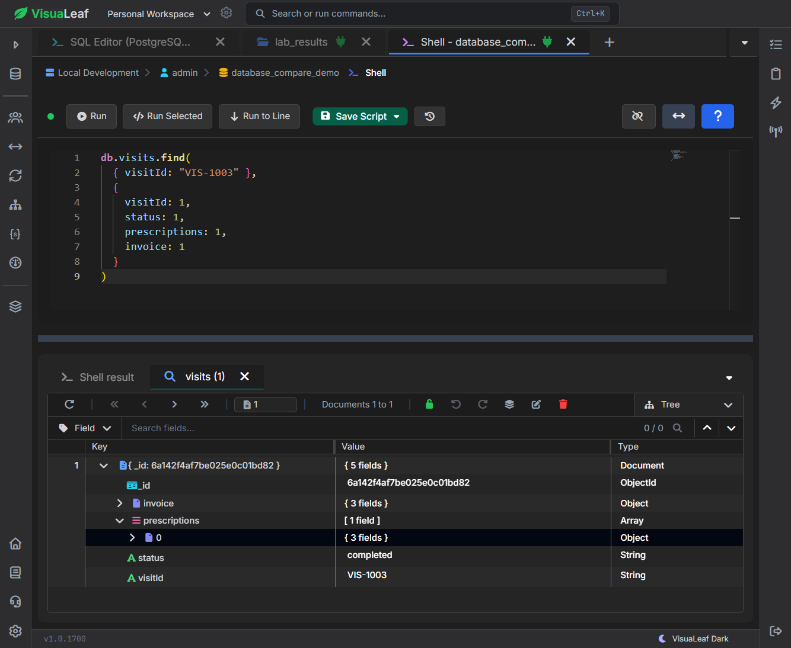
Task: Click the unlink connection button
Action: tap(638, 116)
